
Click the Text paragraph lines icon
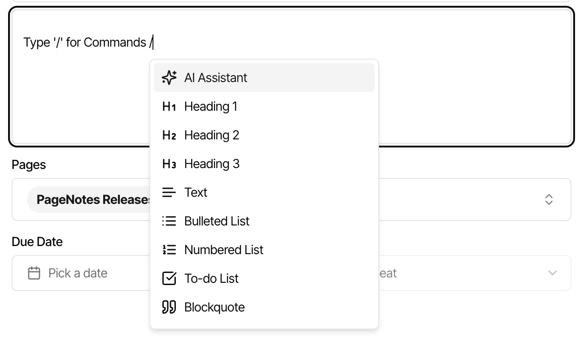[169, 193]
